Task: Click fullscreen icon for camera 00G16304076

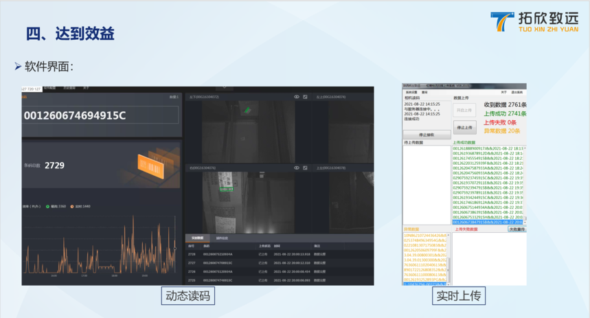Action: coord(305,168)
